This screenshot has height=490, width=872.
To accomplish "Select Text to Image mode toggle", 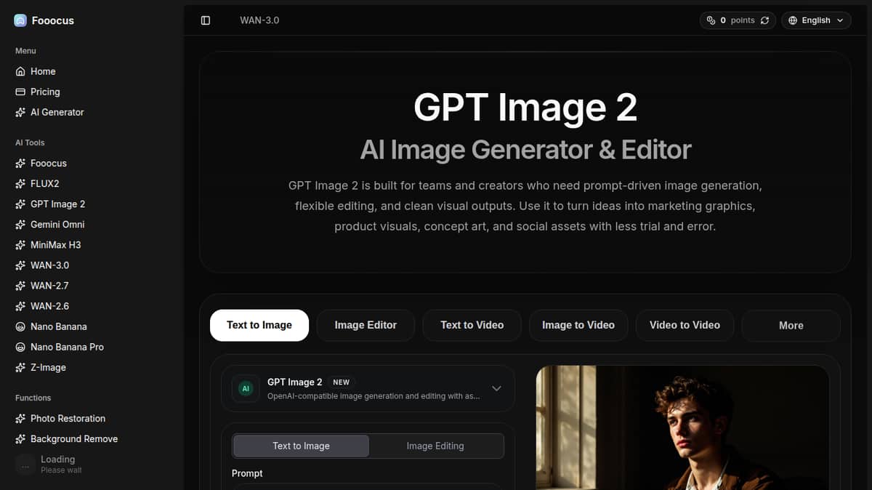I will point(301,446).
